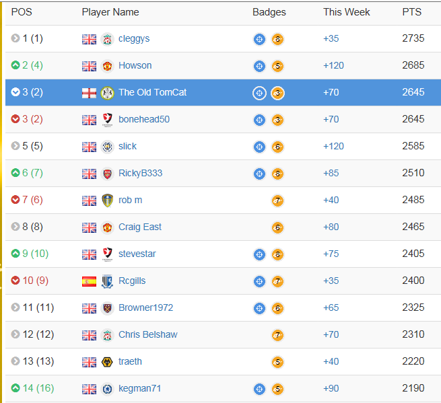Click the Player Name column header

coord(110,12)
